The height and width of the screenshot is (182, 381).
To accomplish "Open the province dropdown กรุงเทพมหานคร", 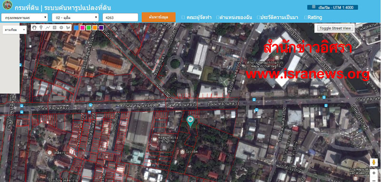I will coord(25,18).
